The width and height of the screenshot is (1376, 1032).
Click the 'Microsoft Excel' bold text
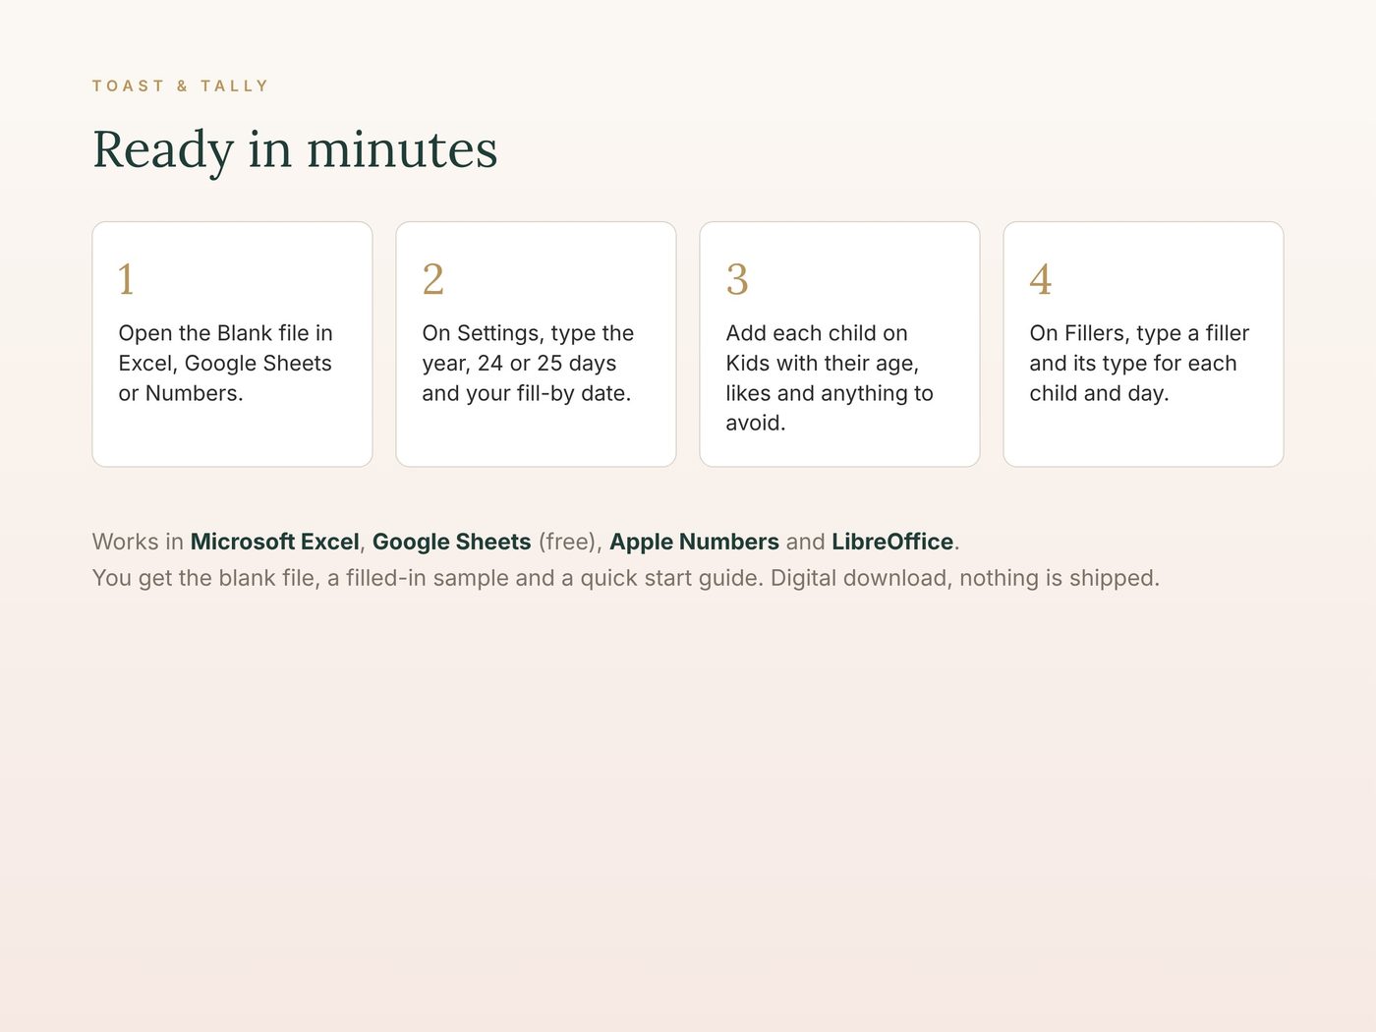(275, 542)
